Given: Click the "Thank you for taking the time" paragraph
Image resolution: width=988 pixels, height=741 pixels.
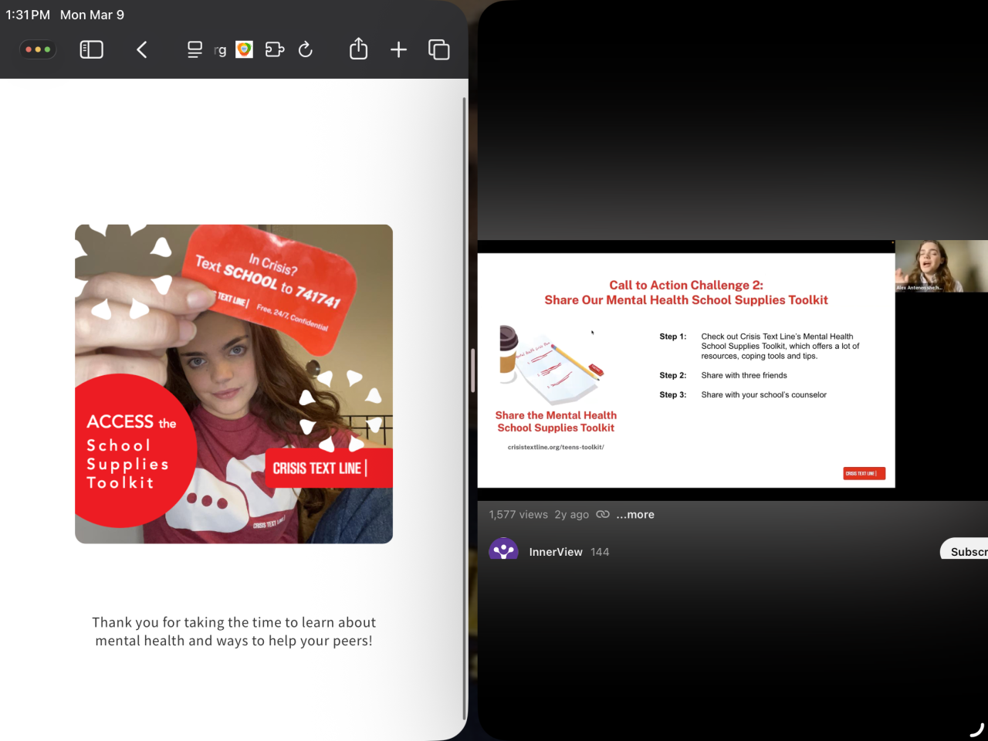Looking at the screenshot, I should pos(234,631).
